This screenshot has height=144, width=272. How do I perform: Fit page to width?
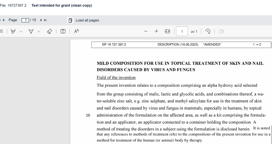coord(167,31)
